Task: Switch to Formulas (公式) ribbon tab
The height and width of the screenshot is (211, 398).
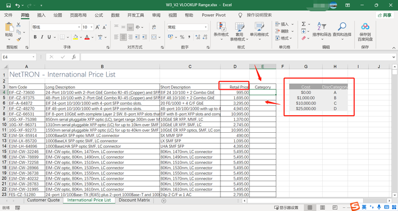Action: tap(99, 15)
